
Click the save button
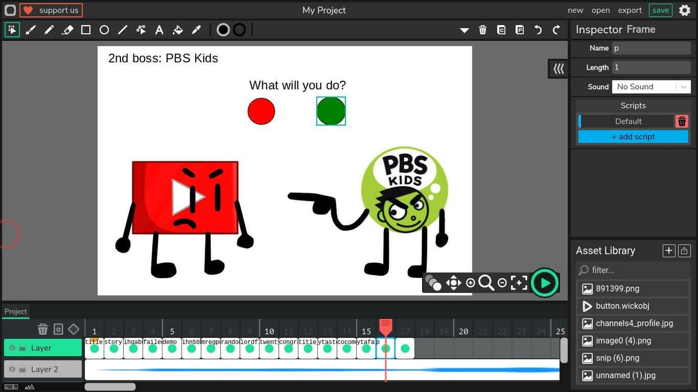(660, 10)
